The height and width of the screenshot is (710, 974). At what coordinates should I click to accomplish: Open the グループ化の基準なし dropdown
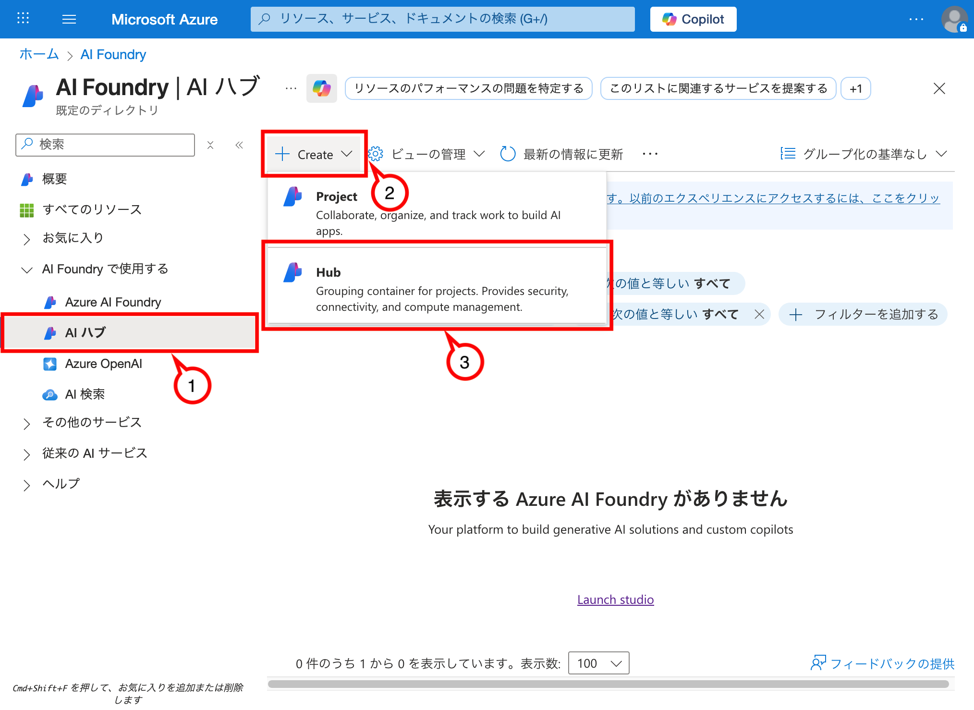pos(864,154)
